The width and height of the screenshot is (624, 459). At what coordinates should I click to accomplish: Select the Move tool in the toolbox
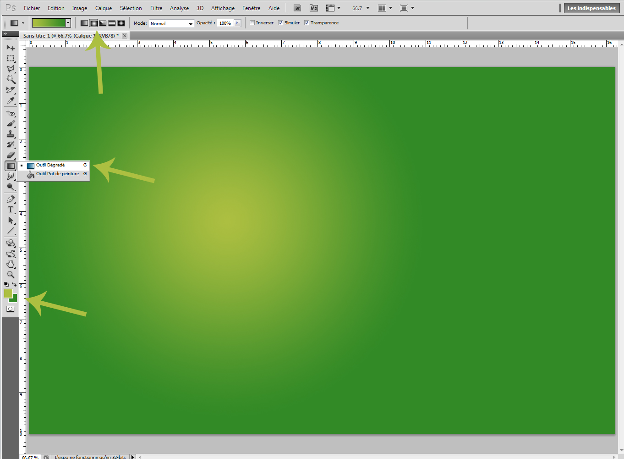(11, 48)
